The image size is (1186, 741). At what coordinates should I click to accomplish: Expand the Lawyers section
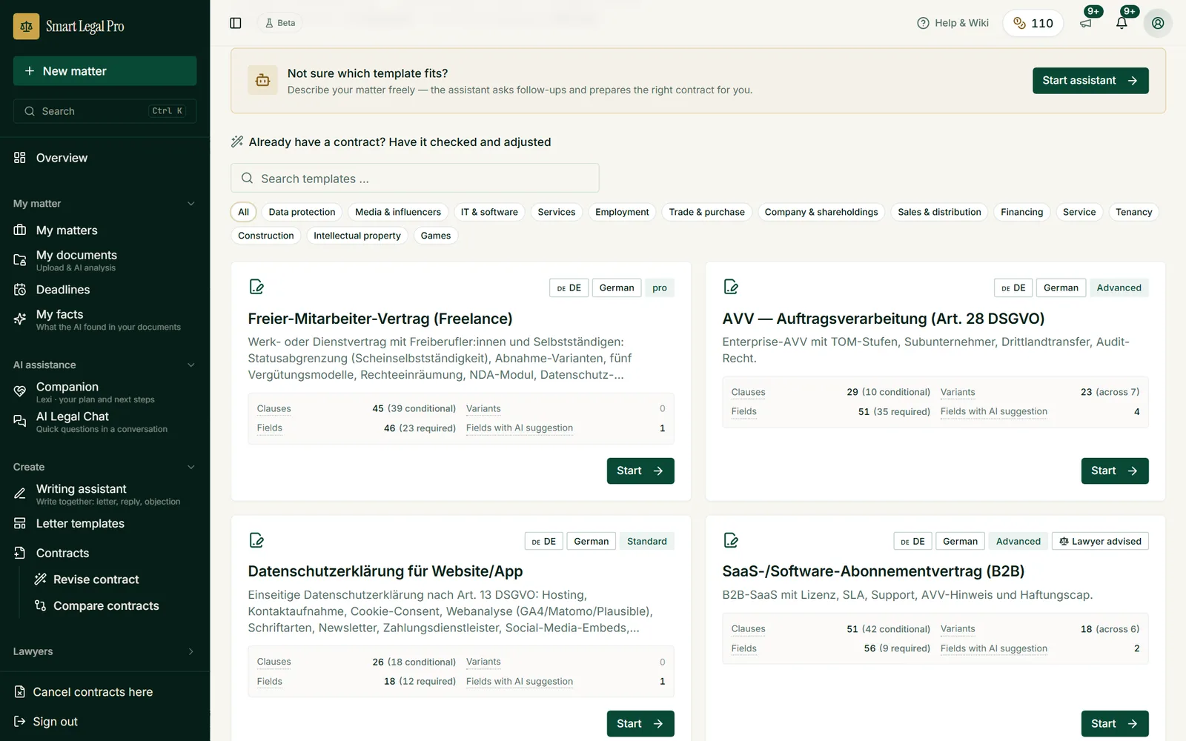(191, 652)
